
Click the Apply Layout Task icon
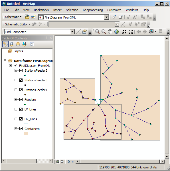[123, 24]
